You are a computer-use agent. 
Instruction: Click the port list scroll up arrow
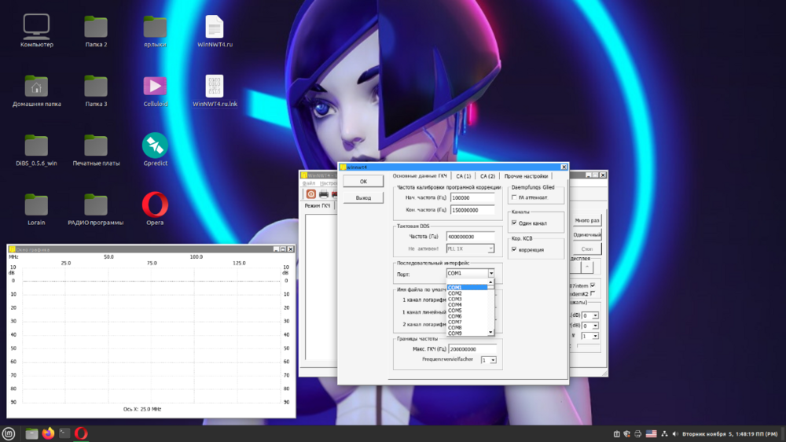click(490, 282)
